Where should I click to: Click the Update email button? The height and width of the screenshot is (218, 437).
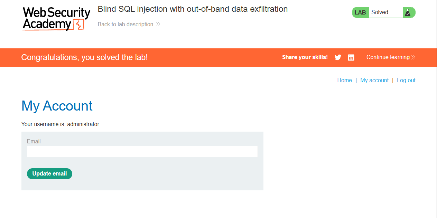49,174
